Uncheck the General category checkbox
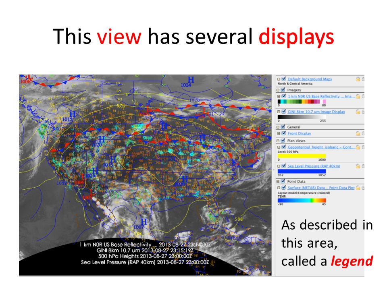Screen dimensions: 387x290 283,127
